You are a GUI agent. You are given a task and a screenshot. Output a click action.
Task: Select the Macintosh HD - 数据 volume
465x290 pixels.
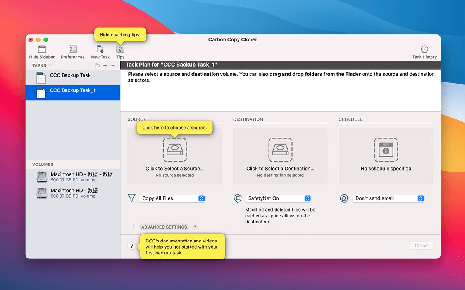(73, 193)
